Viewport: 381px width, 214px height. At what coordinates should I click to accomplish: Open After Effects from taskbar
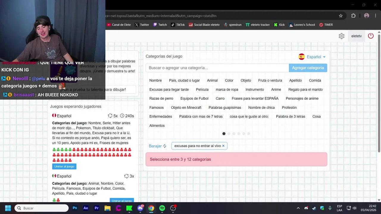coord(86,208)
